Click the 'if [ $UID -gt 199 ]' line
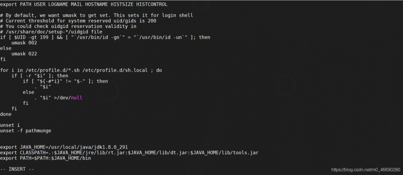This screenshot has height=175, width=403. [105, 37]
